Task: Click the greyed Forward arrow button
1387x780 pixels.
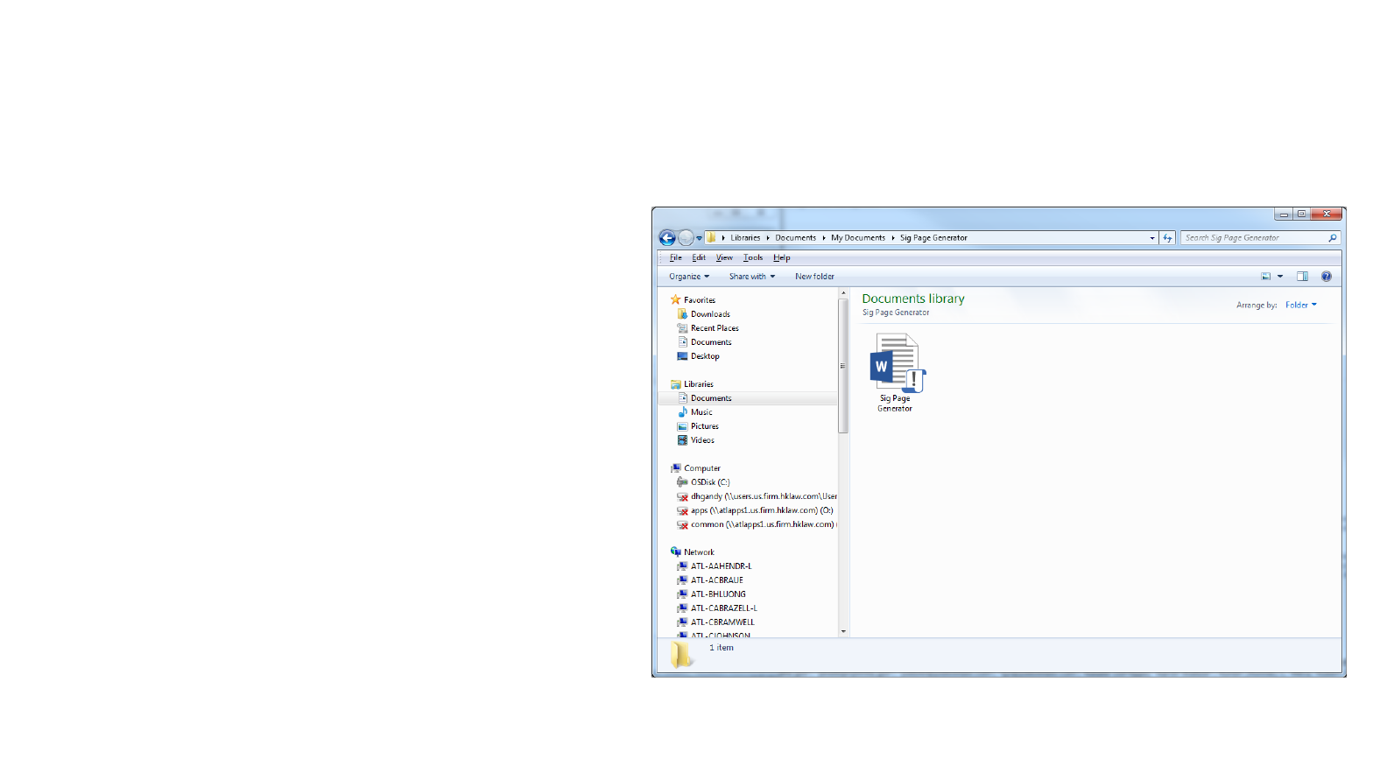Action: click(x=686, y=238)
